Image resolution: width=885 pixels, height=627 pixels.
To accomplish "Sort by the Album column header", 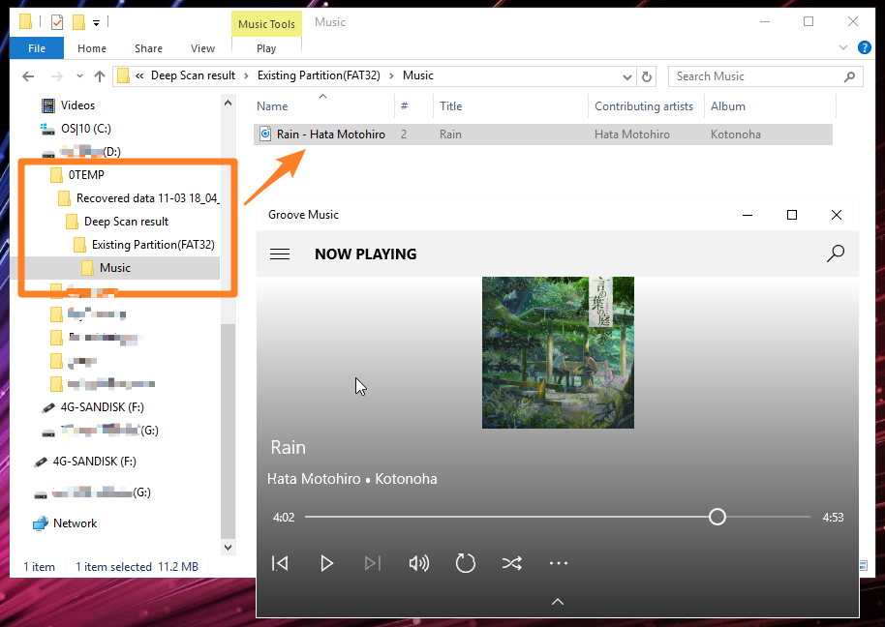I will (x=728, y=106).
